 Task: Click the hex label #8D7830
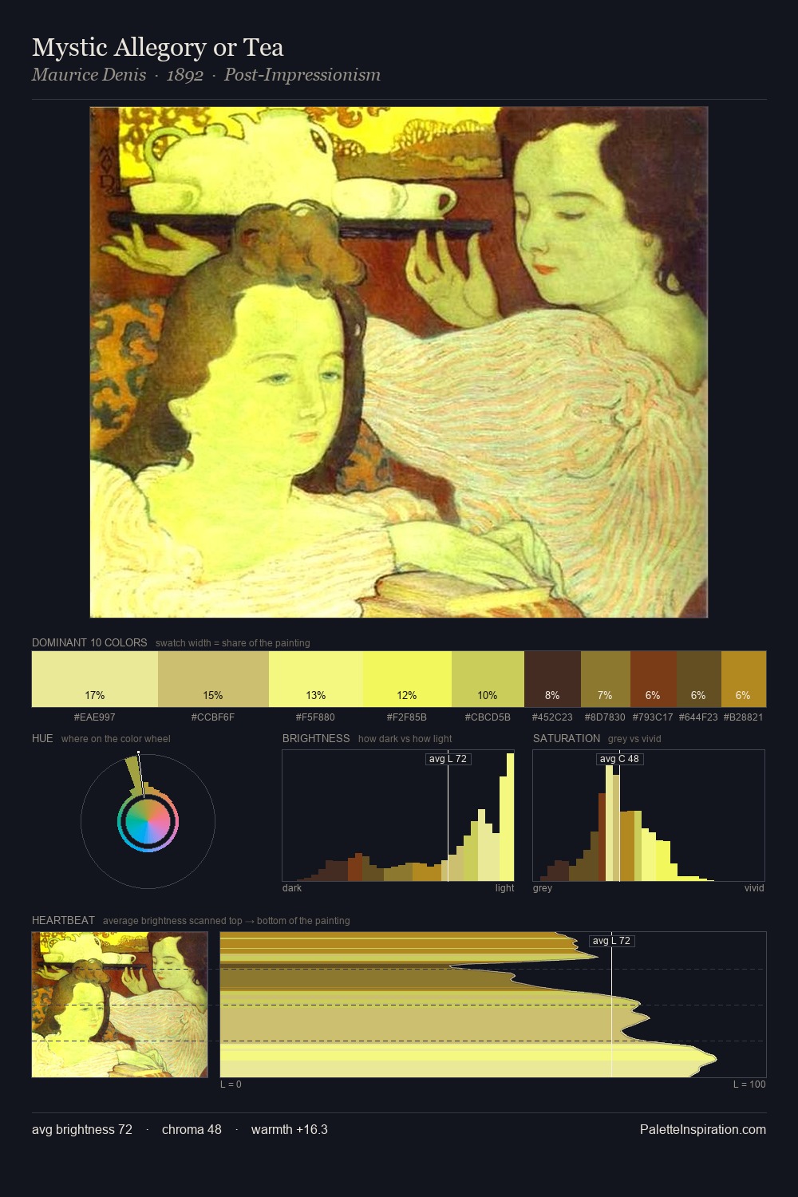click(605, 717)
